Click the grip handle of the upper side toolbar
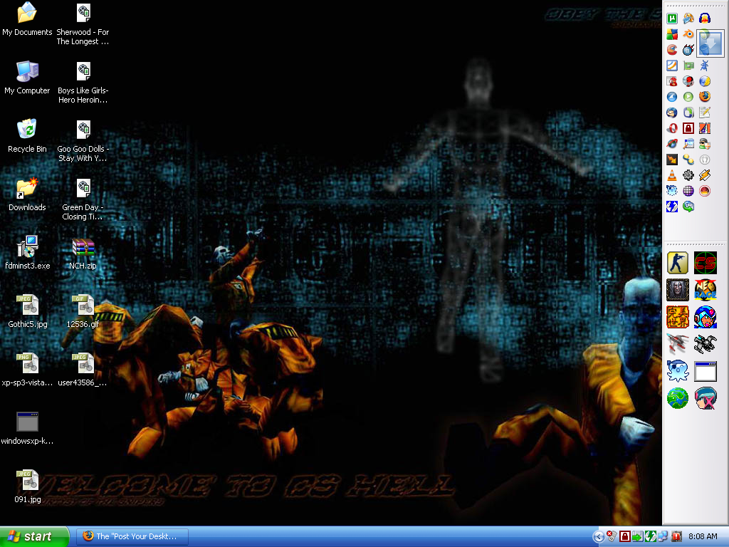The height and width of the screenshot is (547, 729). pos(695,6)
